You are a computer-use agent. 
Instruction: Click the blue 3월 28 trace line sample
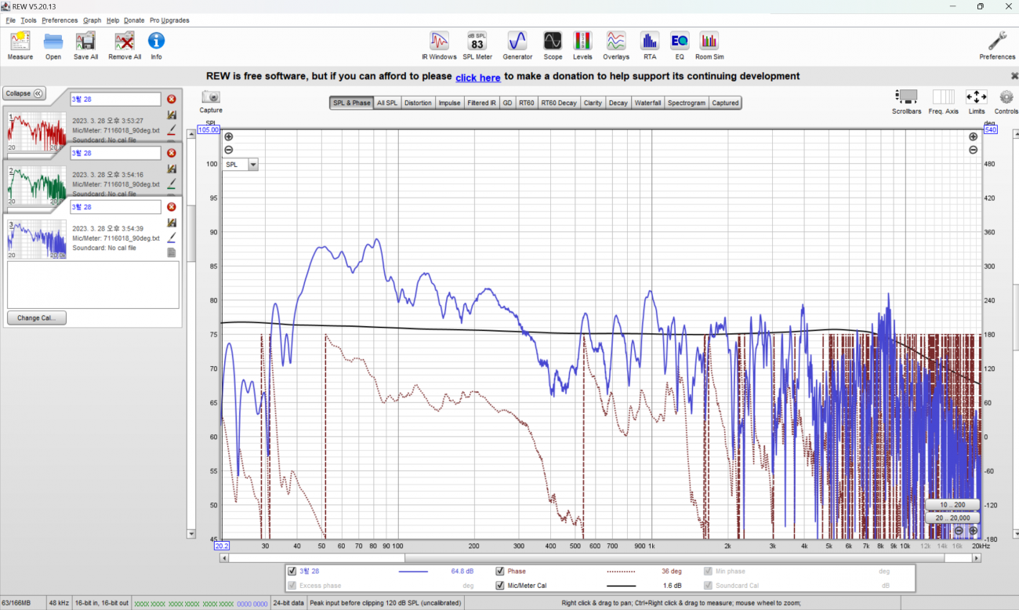[413, 572]
